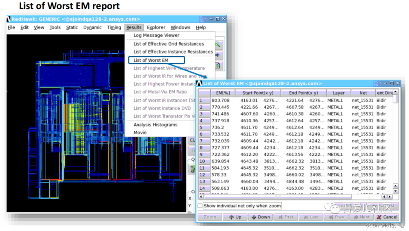Click the EM value 803.708

click(x=220, y=100)
